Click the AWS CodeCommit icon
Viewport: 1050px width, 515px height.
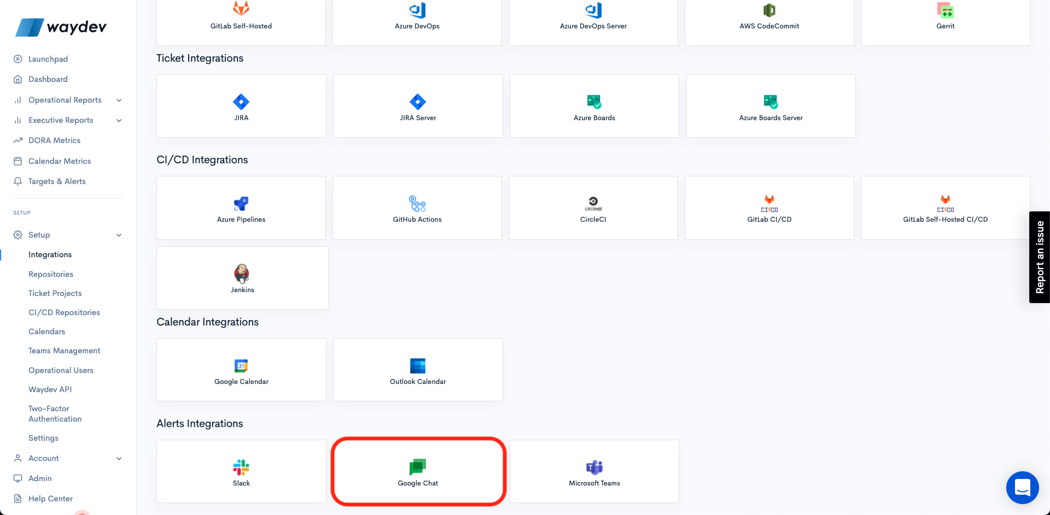(x=769, y=10)
